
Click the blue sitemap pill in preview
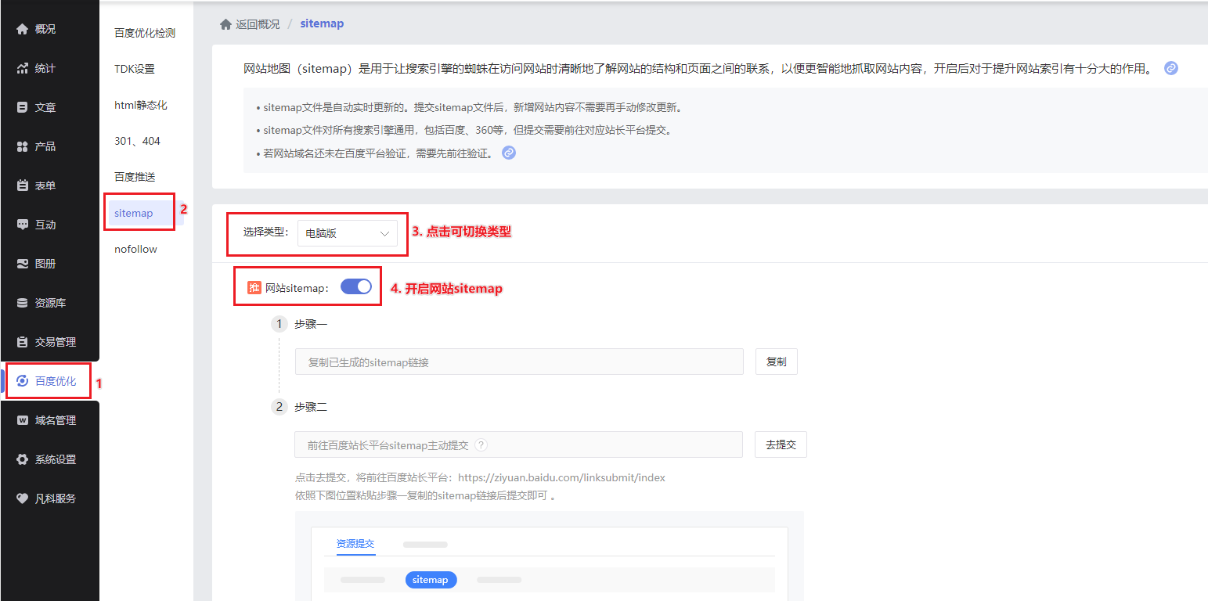pyautogui.click(x=431, y=580)
